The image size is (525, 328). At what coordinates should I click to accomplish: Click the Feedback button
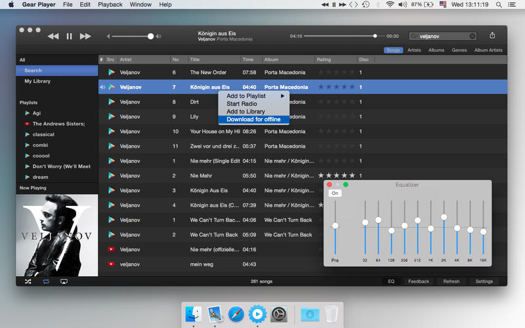[419, 281]
